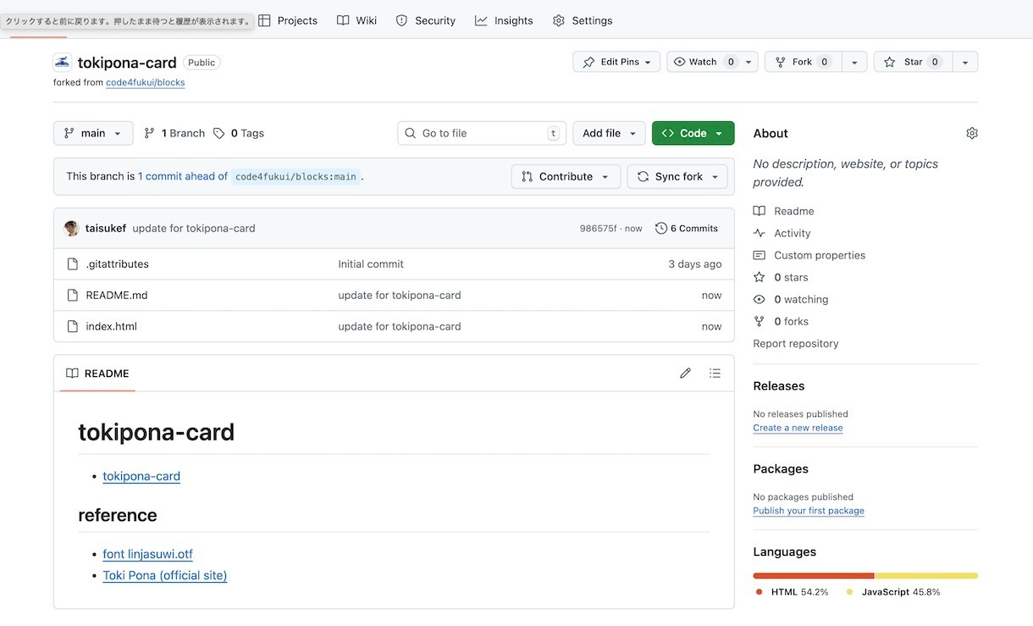Open Custom properties in About

(809, 255)
